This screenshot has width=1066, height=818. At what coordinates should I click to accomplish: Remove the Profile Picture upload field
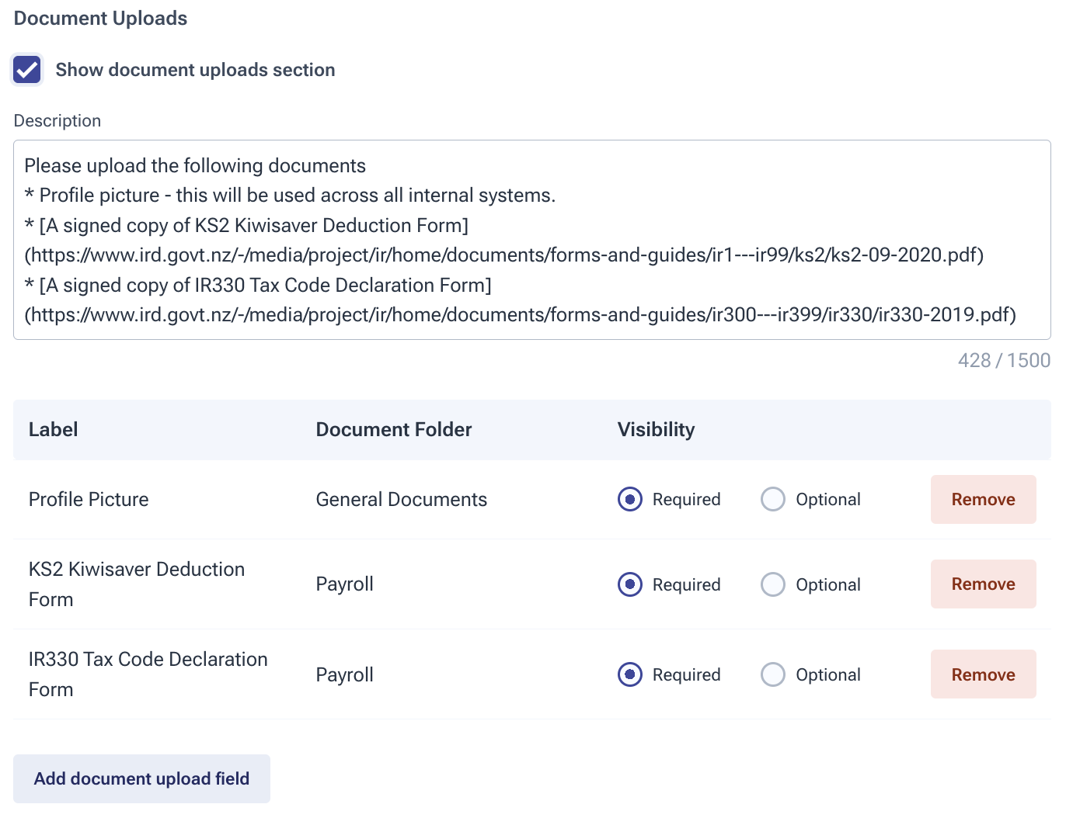point(983,499)
